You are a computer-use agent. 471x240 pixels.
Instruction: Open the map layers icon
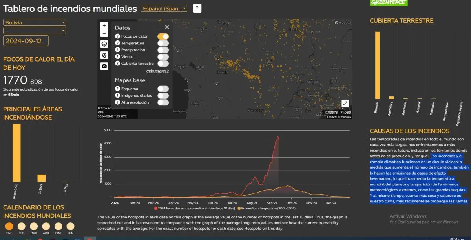point(104,44)
